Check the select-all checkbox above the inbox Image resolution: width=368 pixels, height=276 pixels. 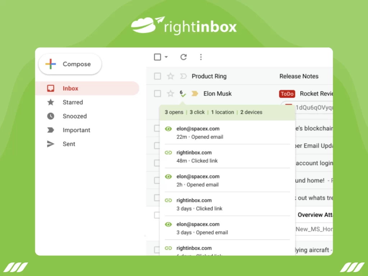(157, 57)
